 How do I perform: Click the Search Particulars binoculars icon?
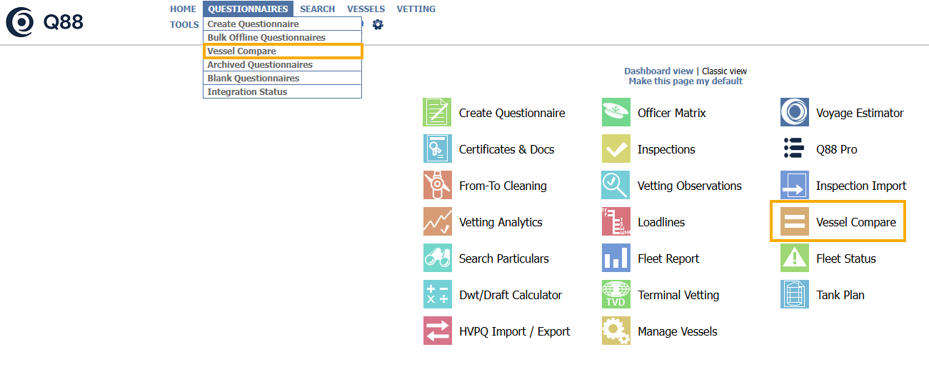point(437,258)
